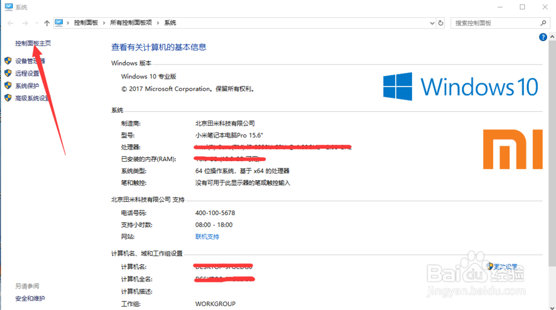Click the Windows 10 logo image
The image size is (556, 310).
460,87
